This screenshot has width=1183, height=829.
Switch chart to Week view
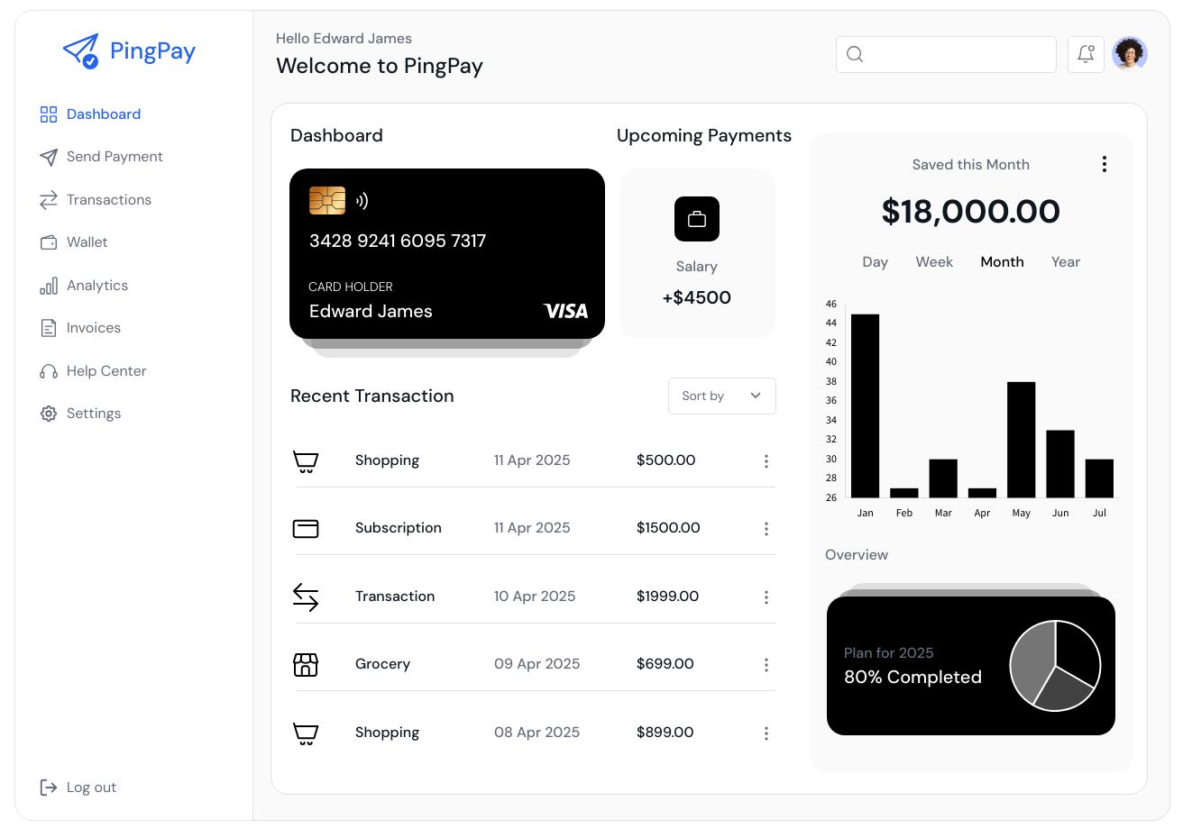(x=933, y=262)
